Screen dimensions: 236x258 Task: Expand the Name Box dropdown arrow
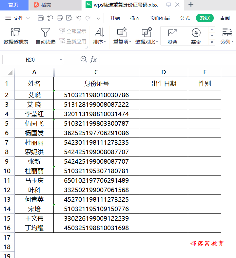tap(61, 59)
